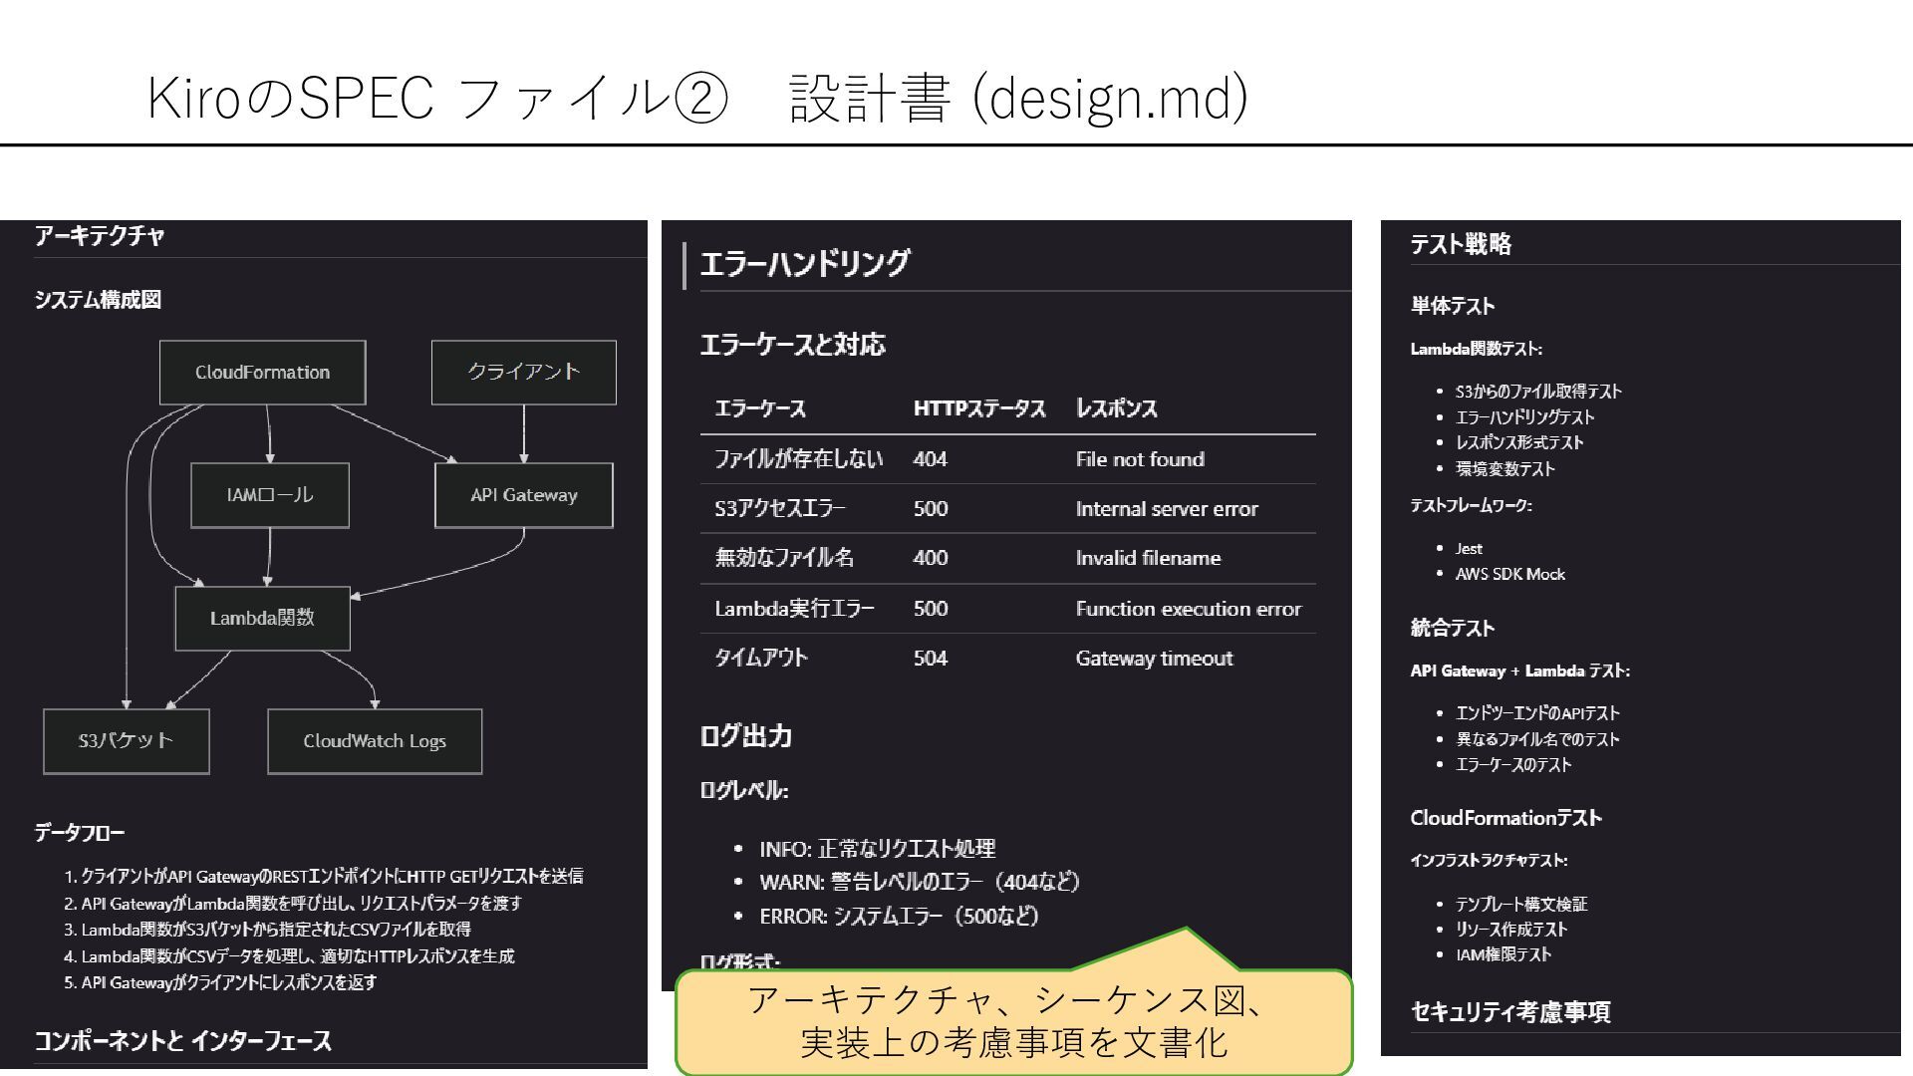Image resolution: width=1913 pixels, height=1076 pixels.
Task: Click the コンポーネントと インターフェース heading
Action: click(x=182, y=1041)
